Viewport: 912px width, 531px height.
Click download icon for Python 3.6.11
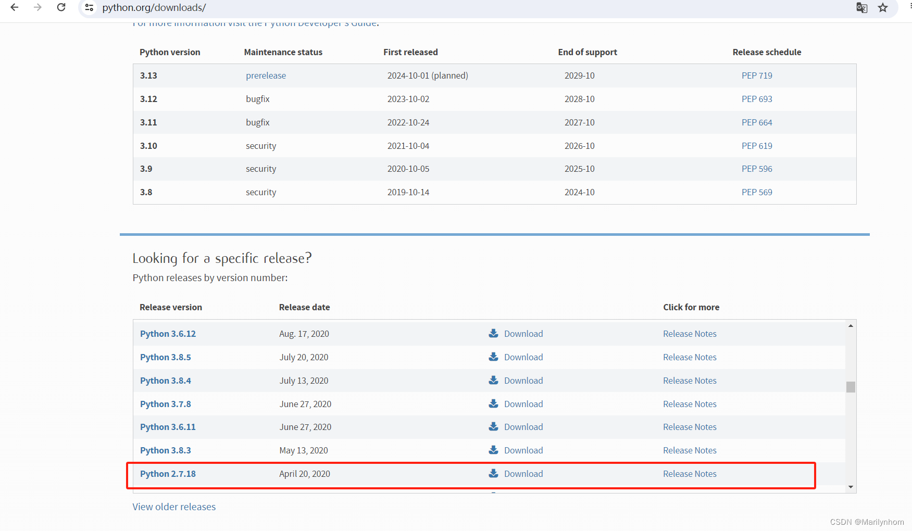click(493, 426)
